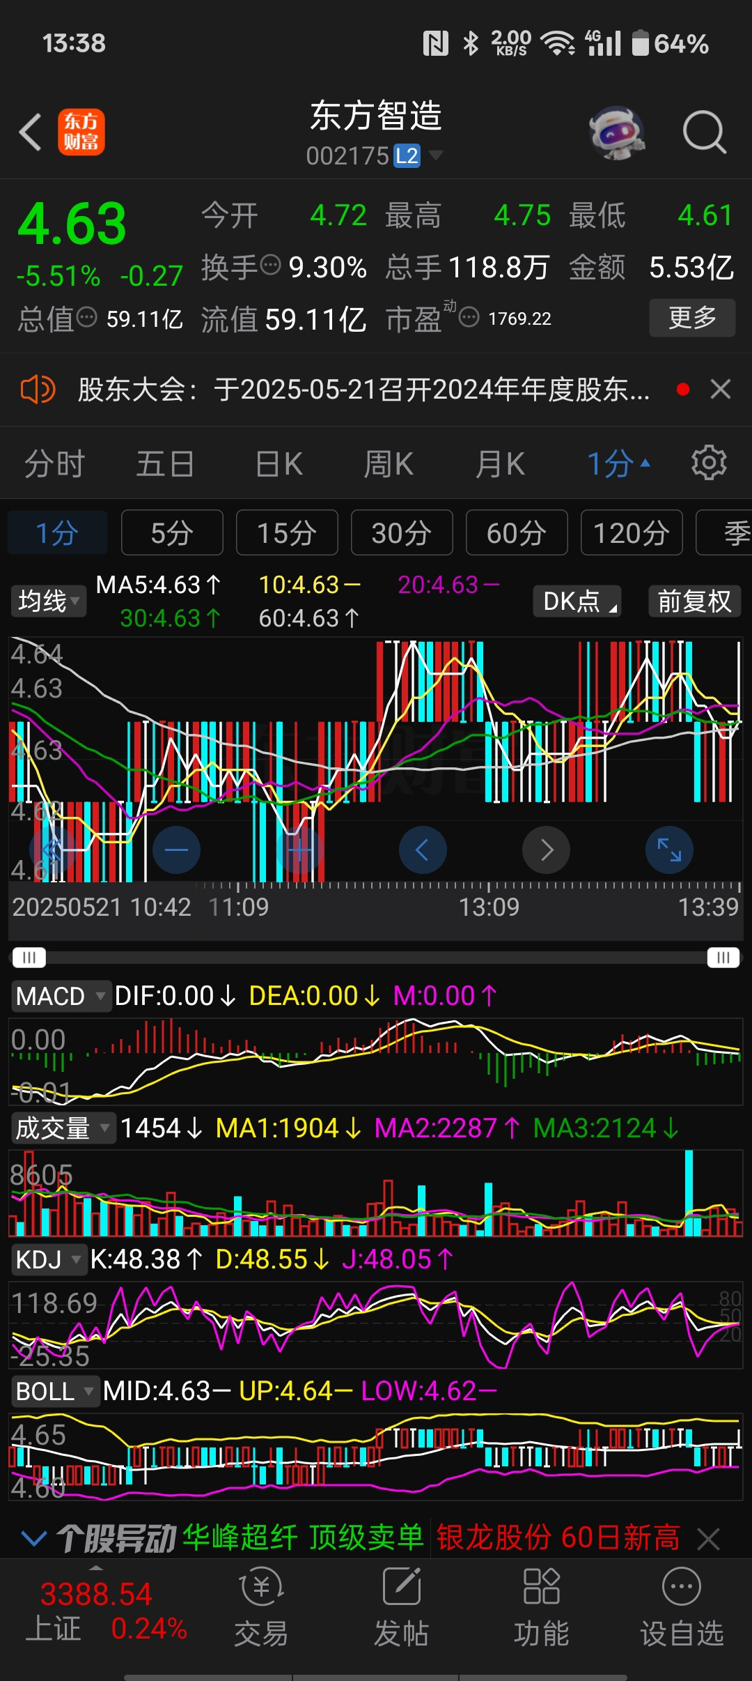
Task: Open the KDJ indicator dropdown
Action: (49, 1259)
